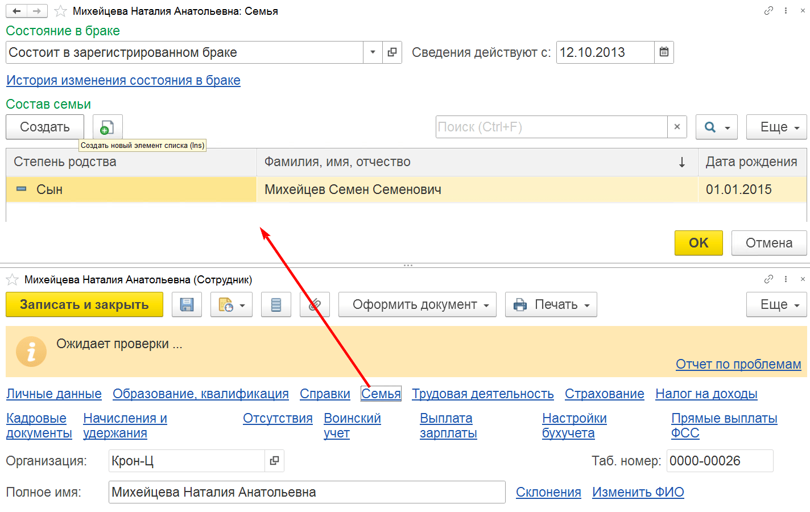Screen dimensions: 810x512
Task: Open Воинский учет link
Action: click(x=352, y=426)
